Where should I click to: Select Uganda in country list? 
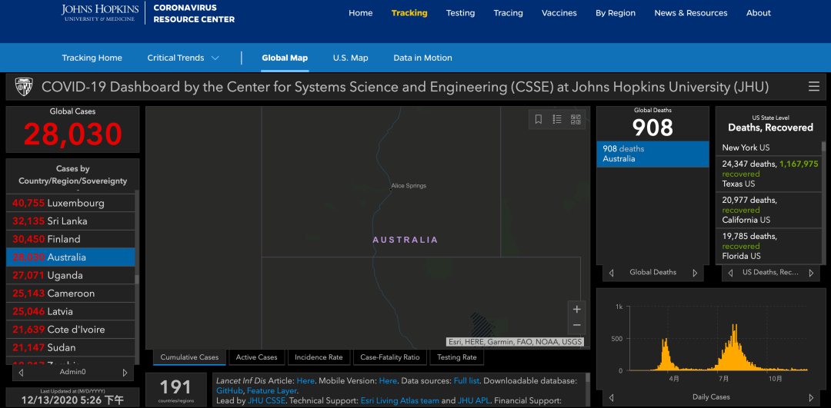(x=71, y=275)
